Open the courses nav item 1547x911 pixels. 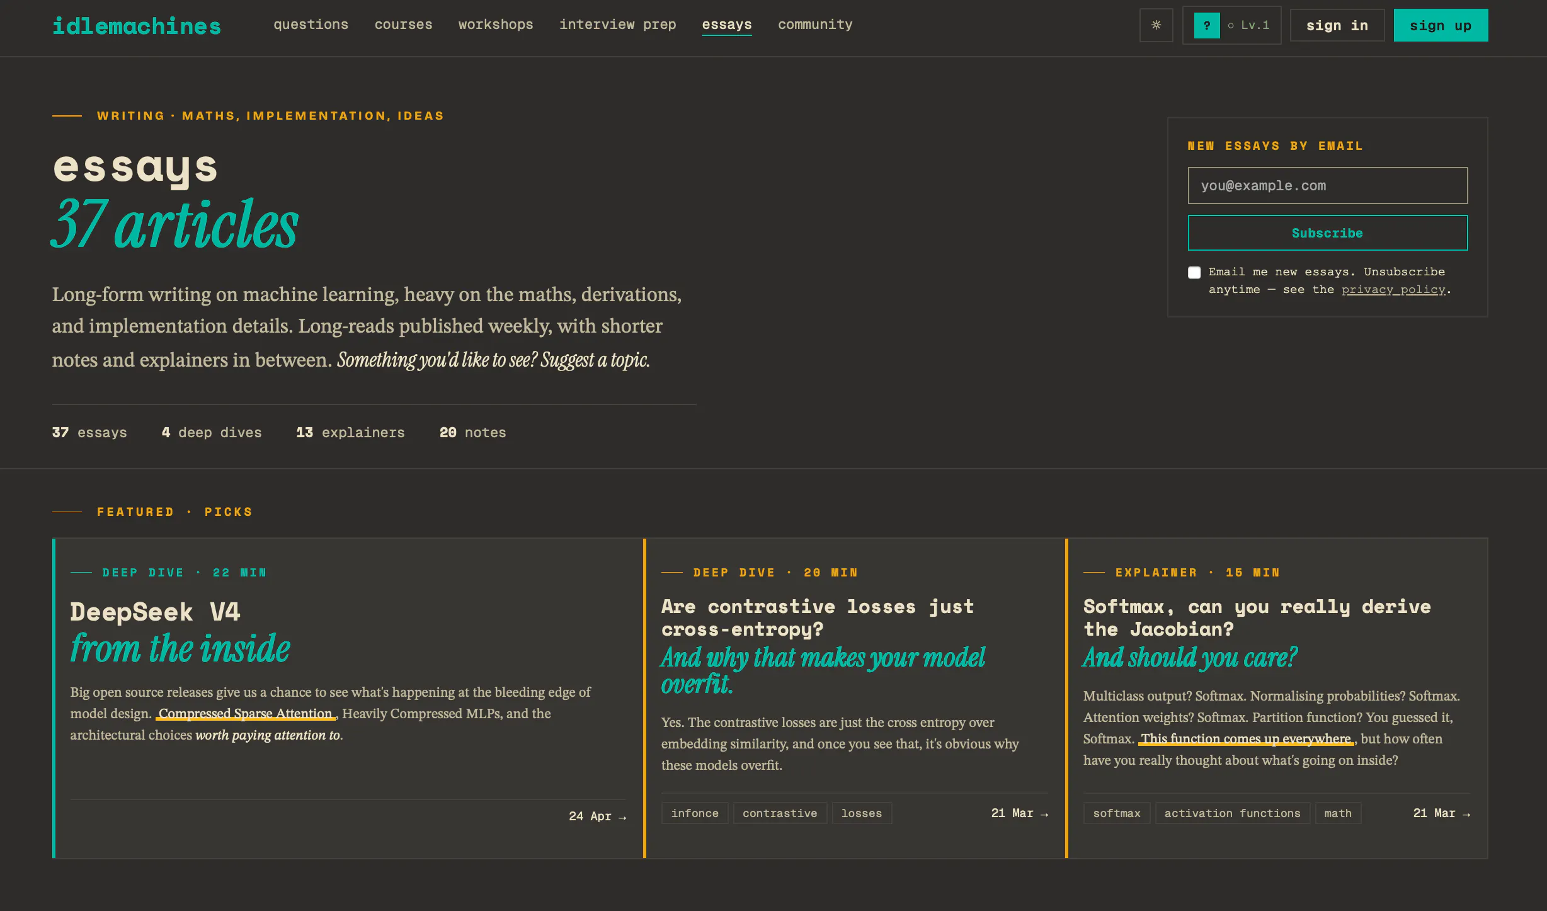(x=403, y=25)
